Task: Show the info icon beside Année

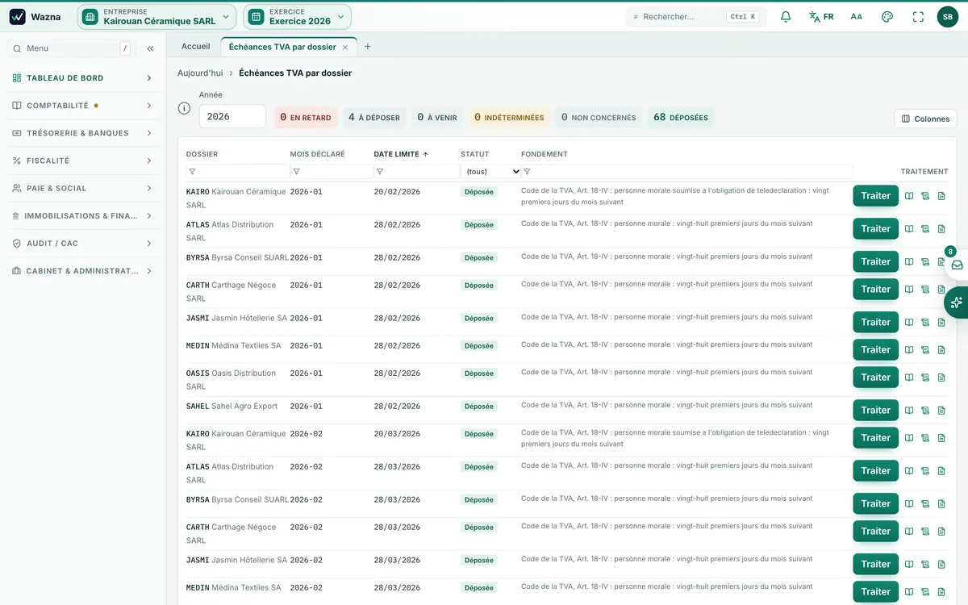Action: click(x=184, y=108)
